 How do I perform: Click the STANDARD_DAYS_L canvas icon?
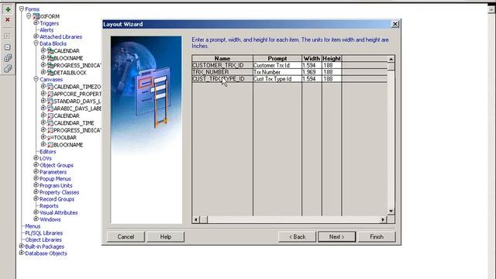50,102
